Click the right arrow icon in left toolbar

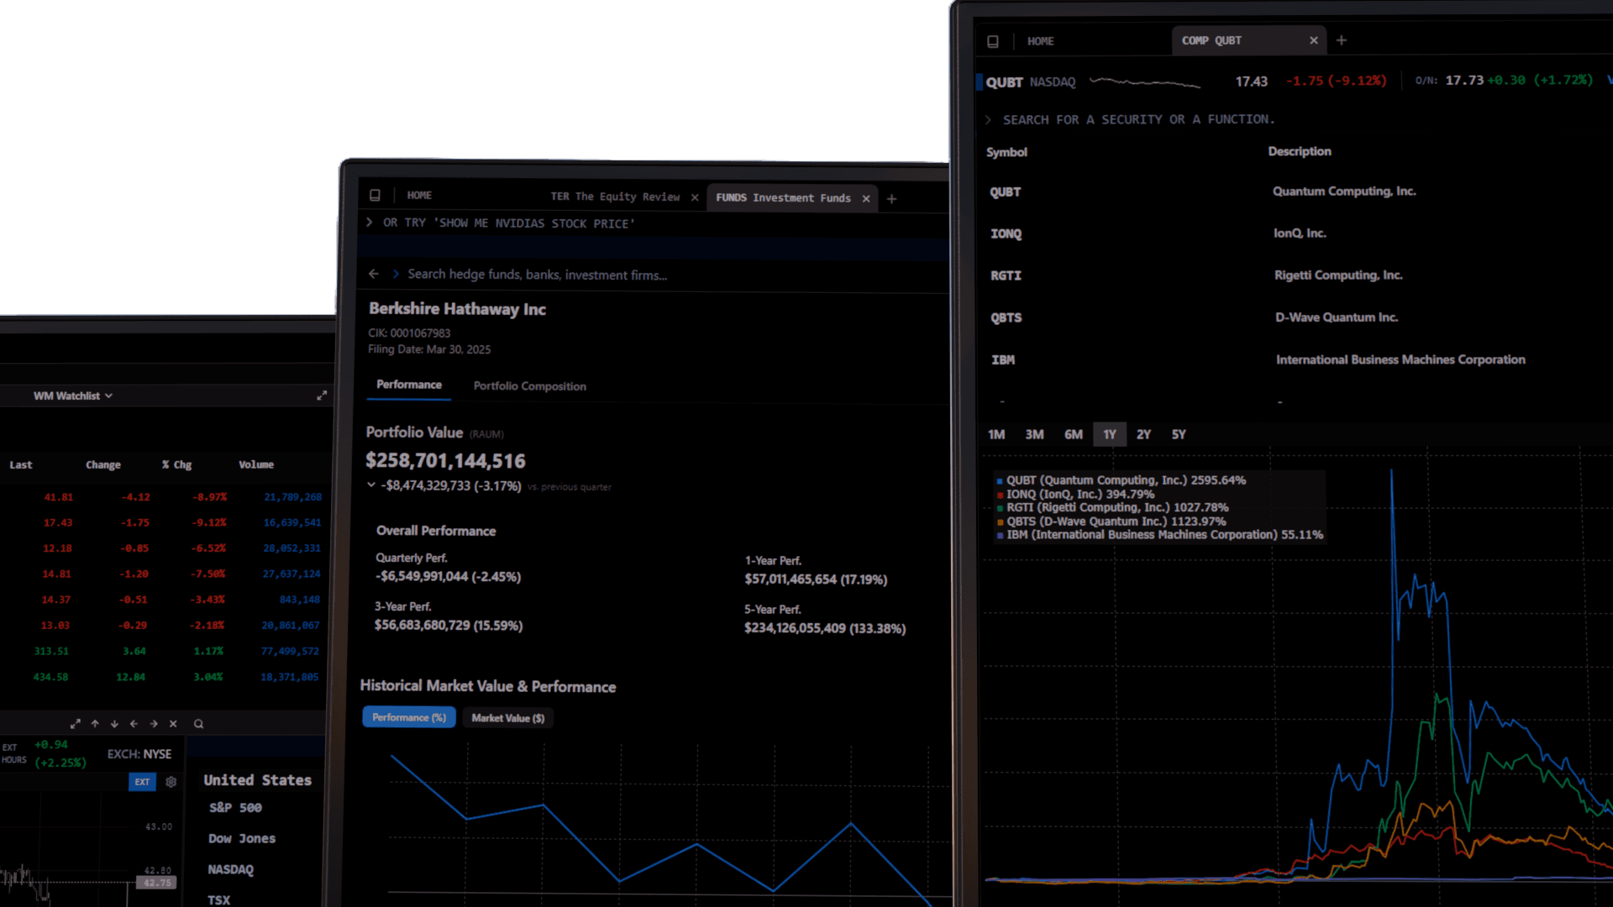[x=154, y=724]
